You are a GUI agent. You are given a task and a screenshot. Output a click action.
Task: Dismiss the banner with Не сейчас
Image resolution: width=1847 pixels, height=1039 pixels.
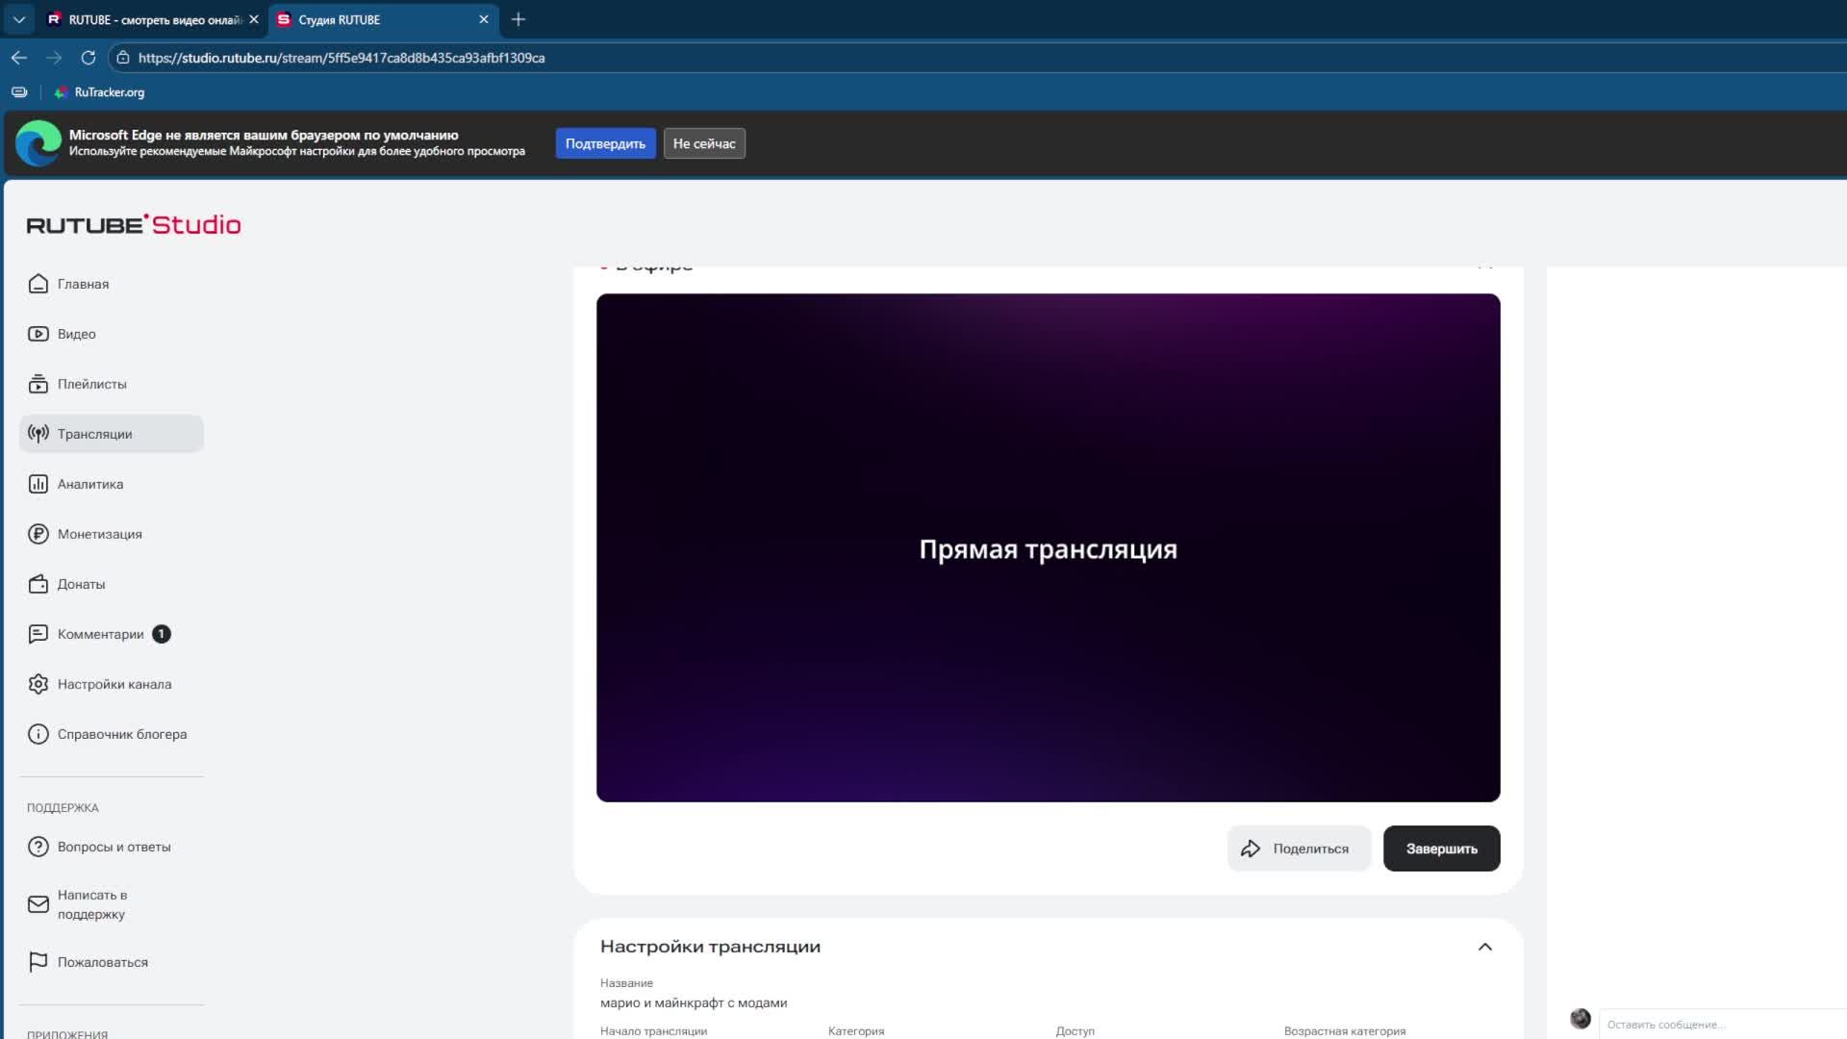point(703,143)
